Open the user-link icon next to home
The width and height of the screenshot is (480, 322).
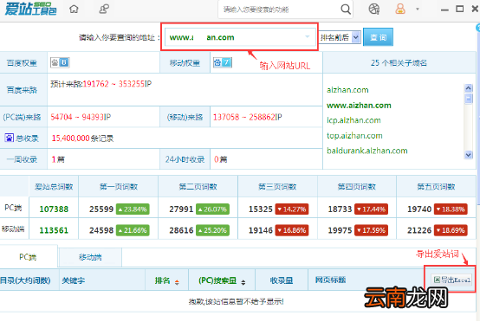[x=104, y=9]
